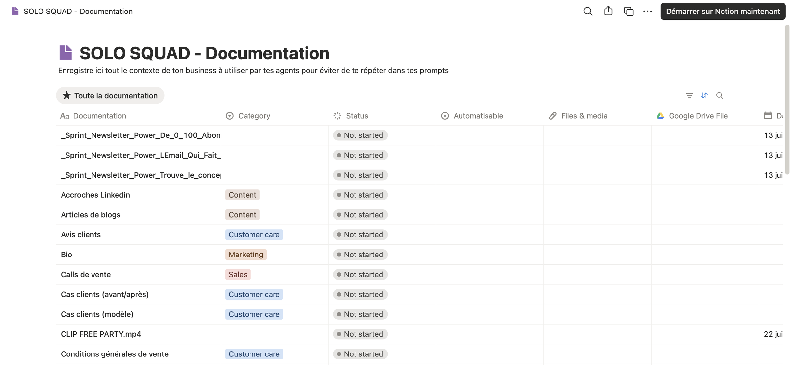Click the page title SOLO SQUAD - Documentation
The width and height of the screenshot is (790, 365).
(x=204, y=53)
